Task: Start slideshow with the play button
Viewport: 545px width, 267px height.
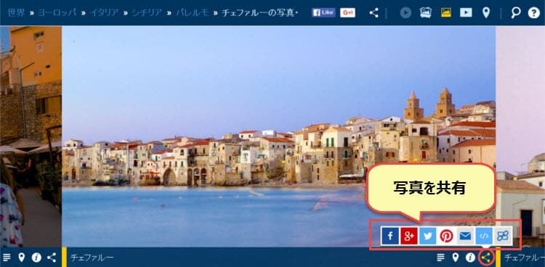Action: [405, 13]
